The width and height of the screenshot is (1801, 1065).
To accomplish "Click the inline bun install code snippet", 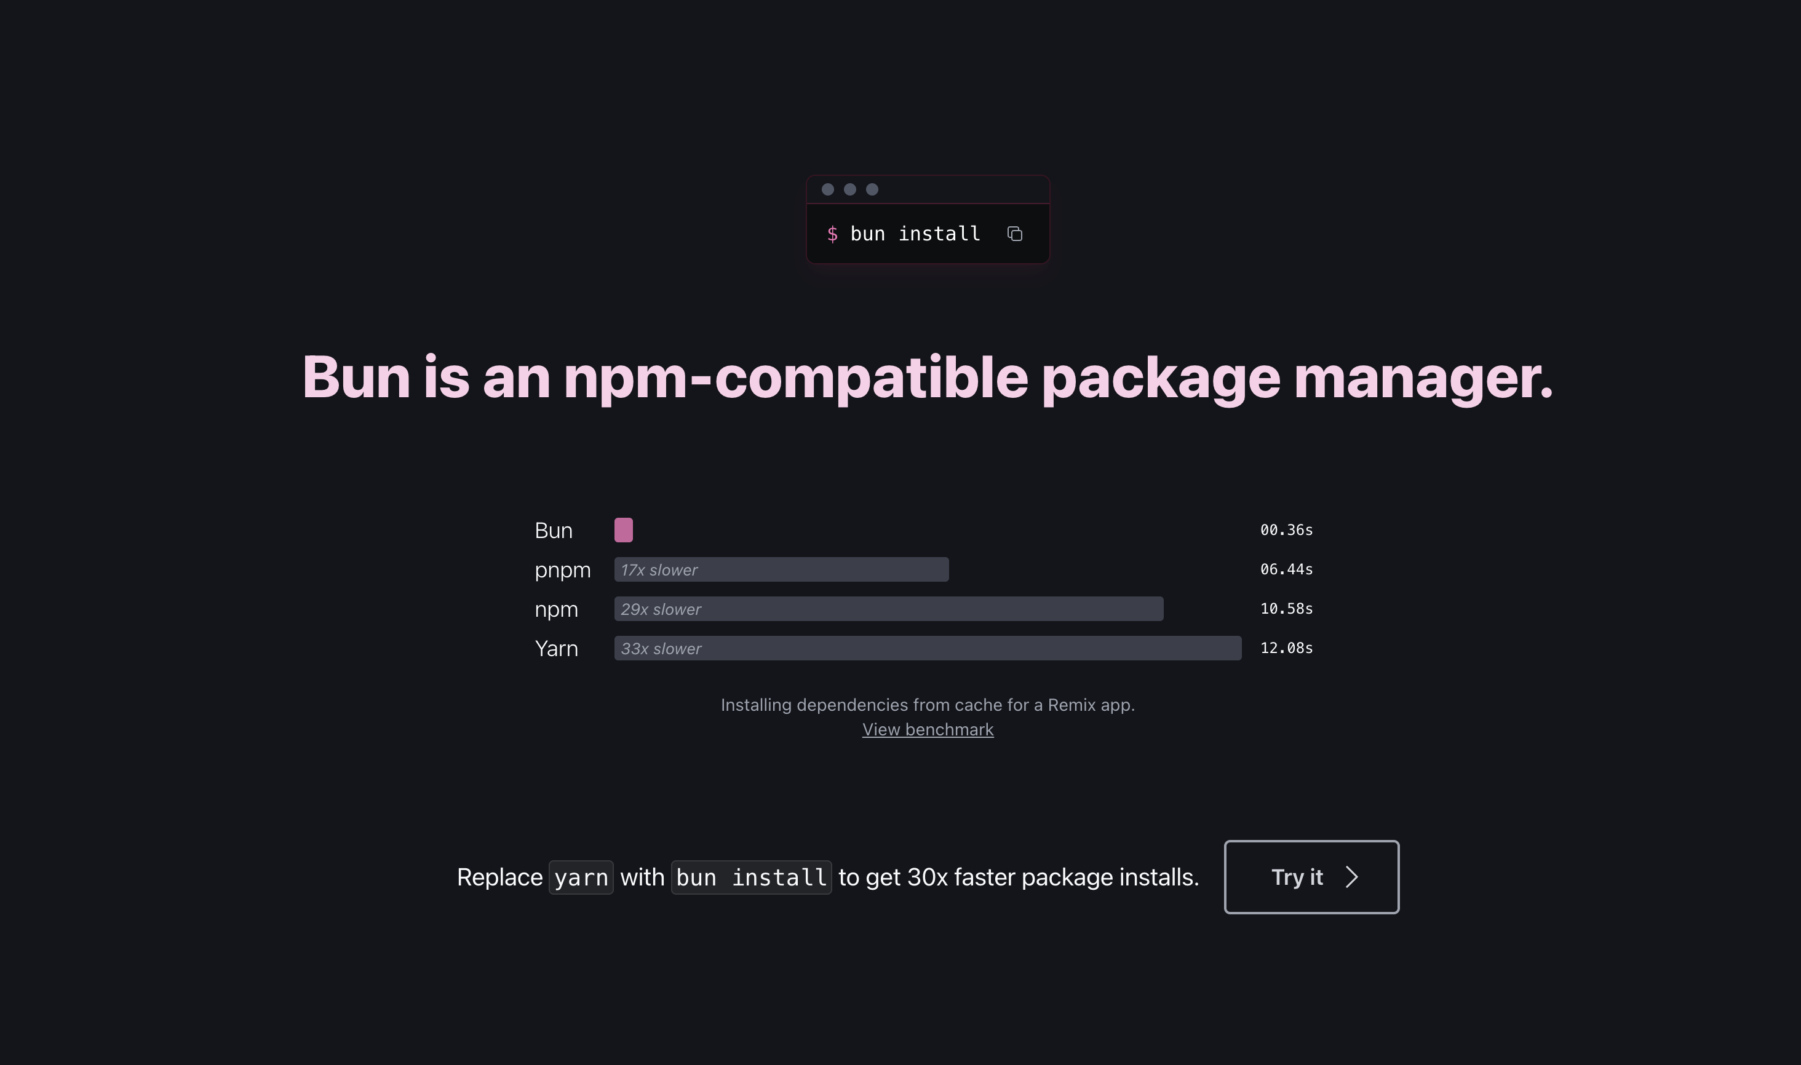I will 751,877.
